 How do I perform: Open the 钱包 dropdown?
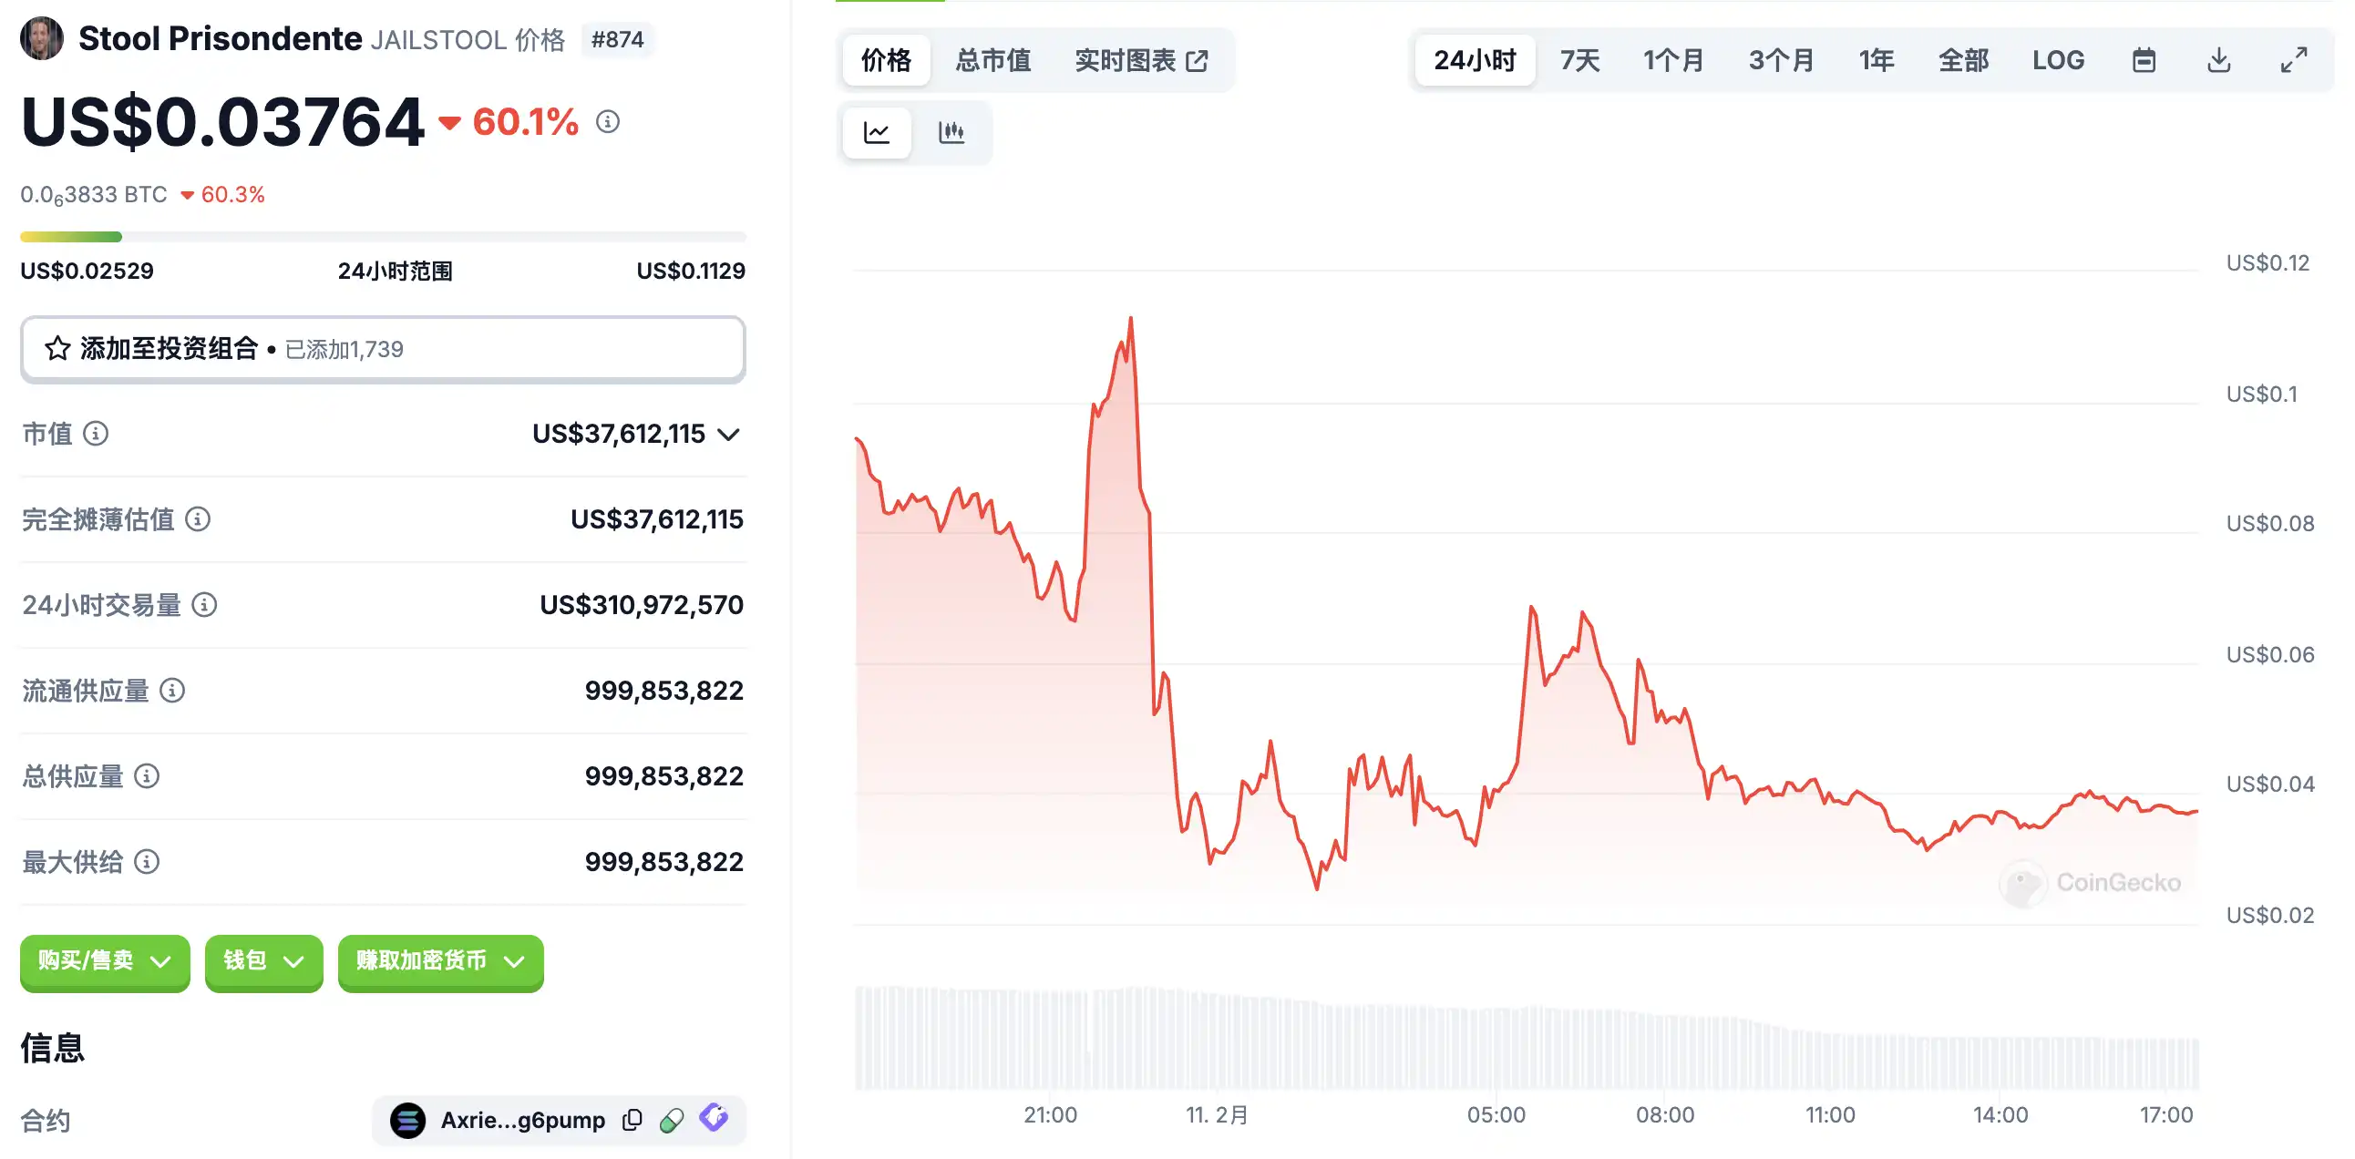263,960
